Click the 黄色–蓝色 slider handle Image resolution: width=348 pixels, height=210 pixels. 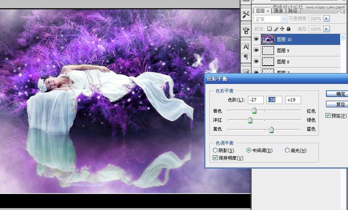tap(271, 130)
